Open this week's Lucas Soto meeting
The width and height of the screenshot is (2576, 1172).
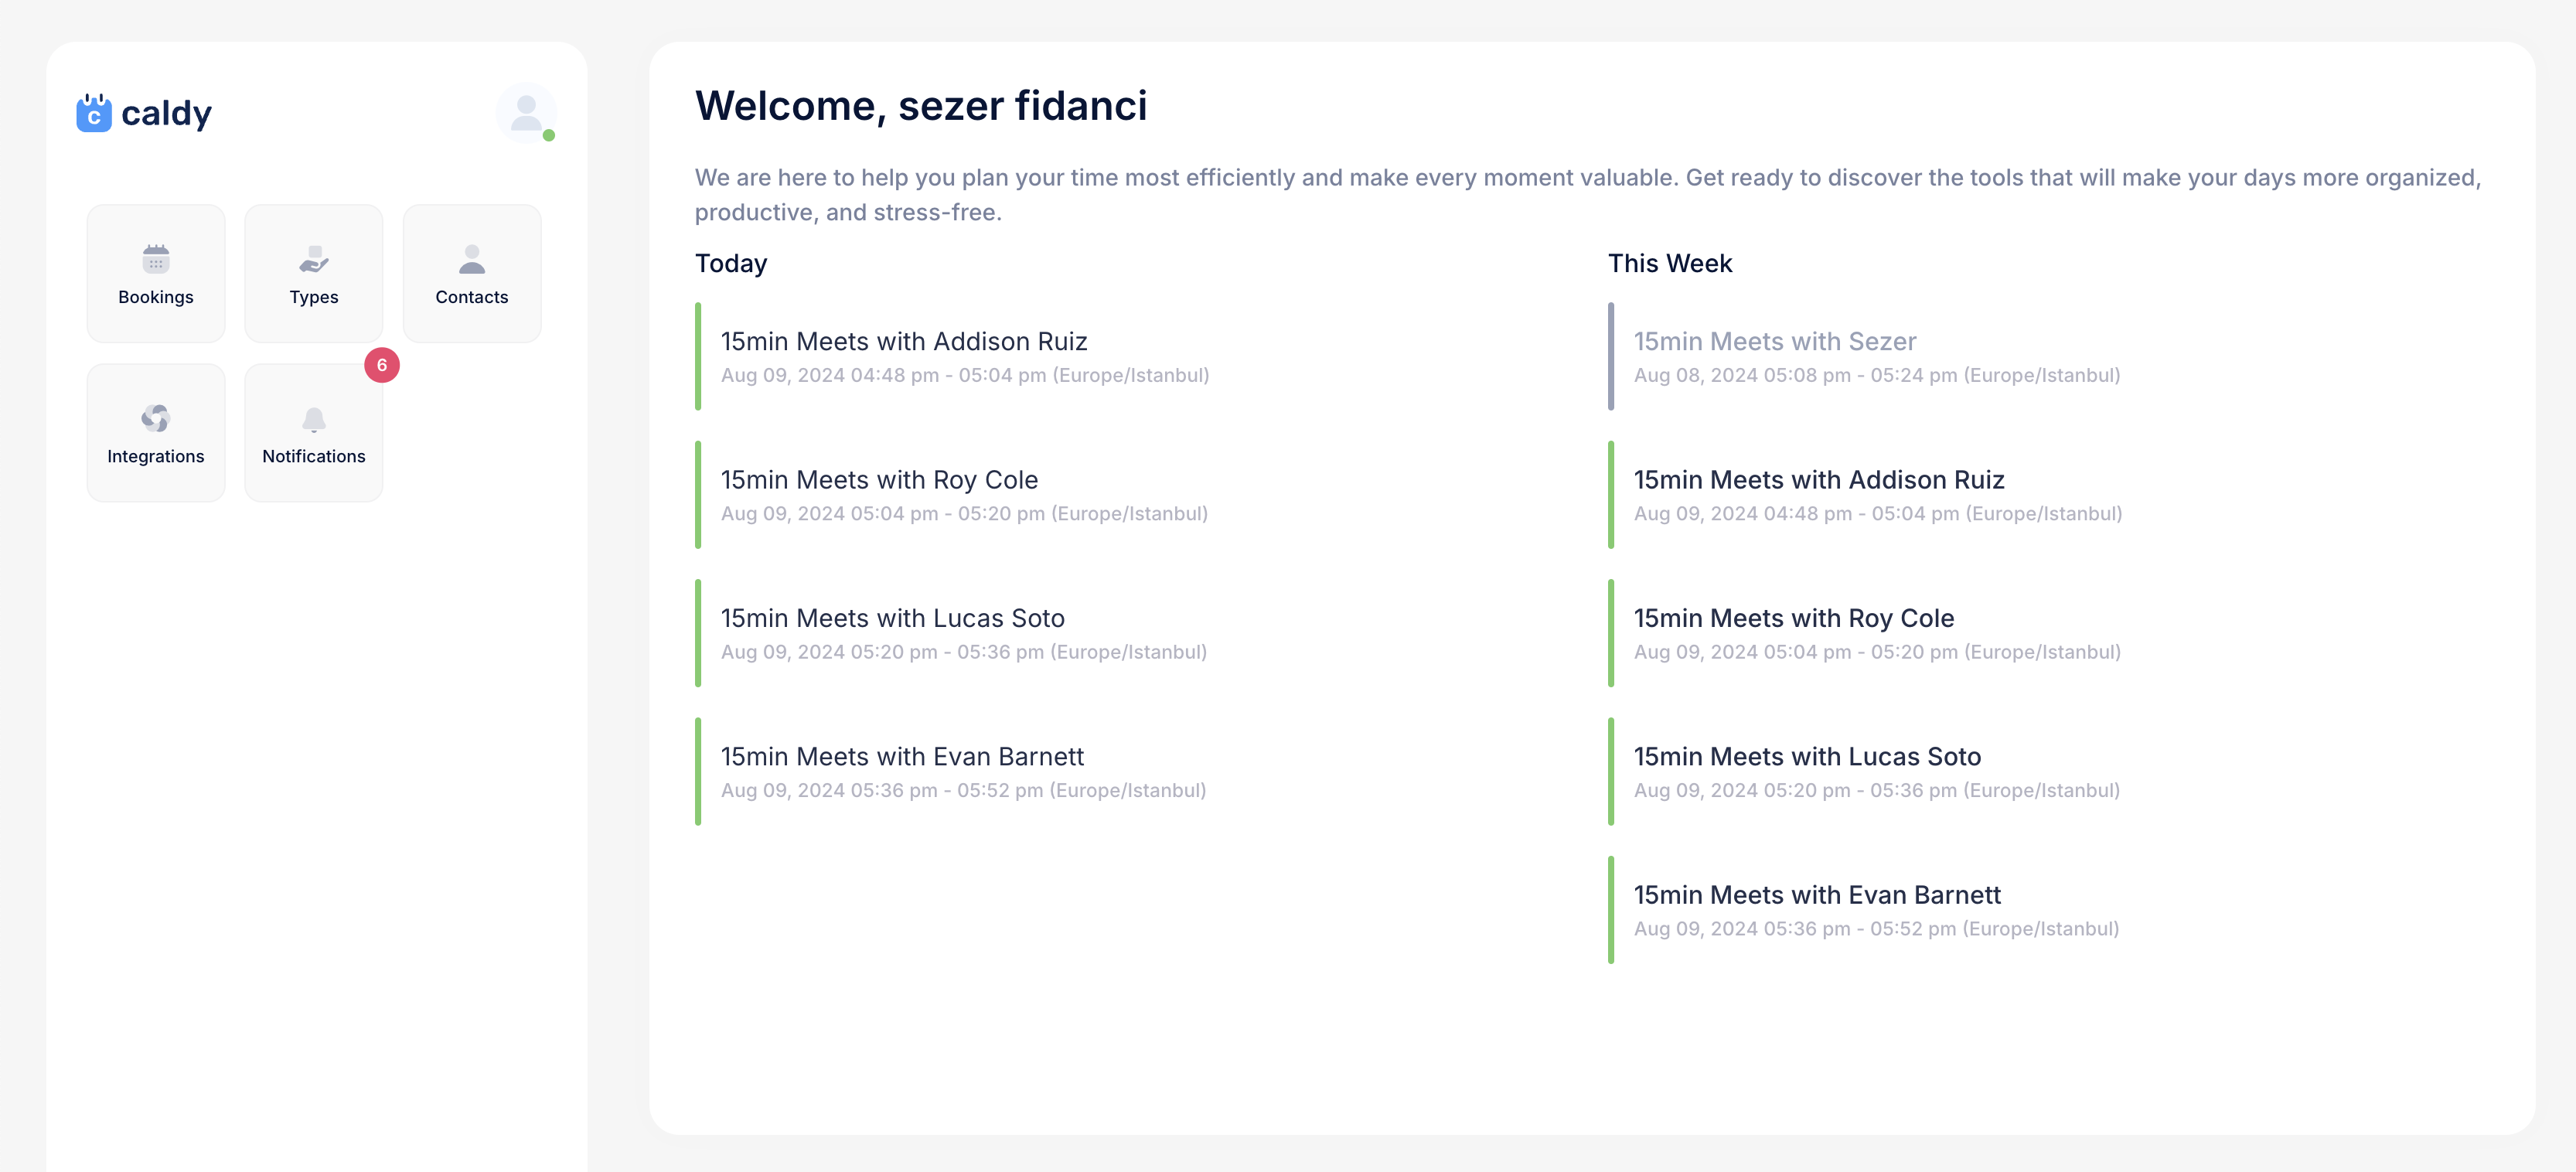coord(2040,771)
